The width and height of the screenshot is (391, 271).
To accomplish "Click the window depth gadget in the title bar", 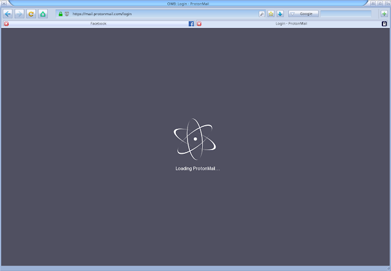I will point(388,4).
